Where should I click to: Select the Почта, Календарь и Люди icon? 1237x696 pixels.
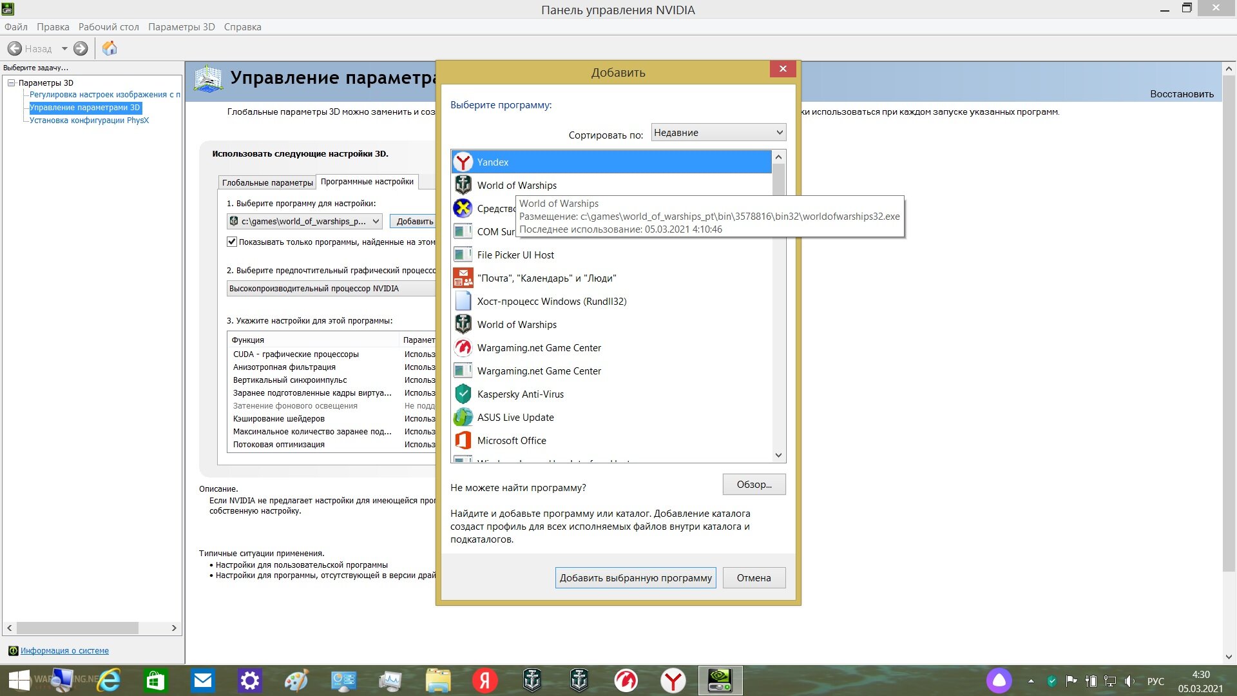click(x=463, y=278)
